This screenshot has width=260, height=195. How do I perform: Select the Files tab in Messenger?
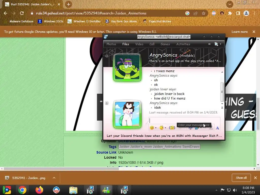pos(125,44)
